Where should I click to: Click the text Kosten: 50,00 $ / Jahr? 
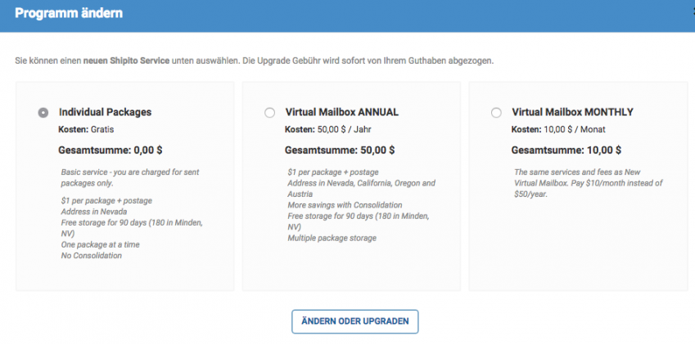(328, 130)
